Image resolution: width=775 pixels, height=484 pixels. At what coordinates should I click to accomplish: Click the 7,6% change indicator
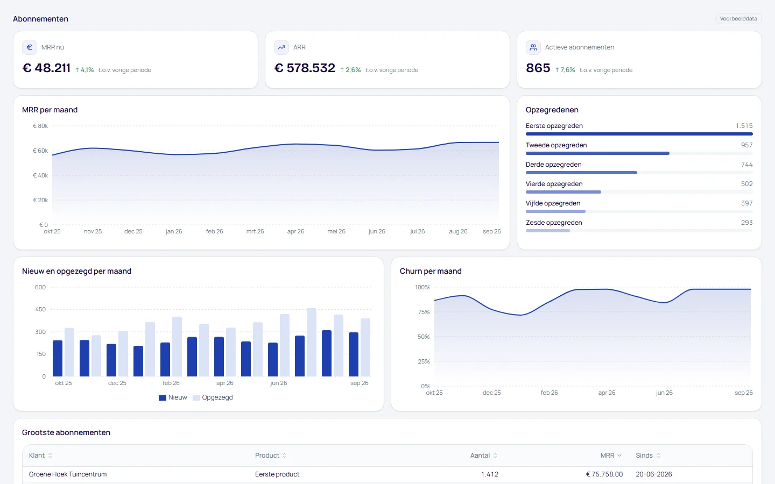565,70
